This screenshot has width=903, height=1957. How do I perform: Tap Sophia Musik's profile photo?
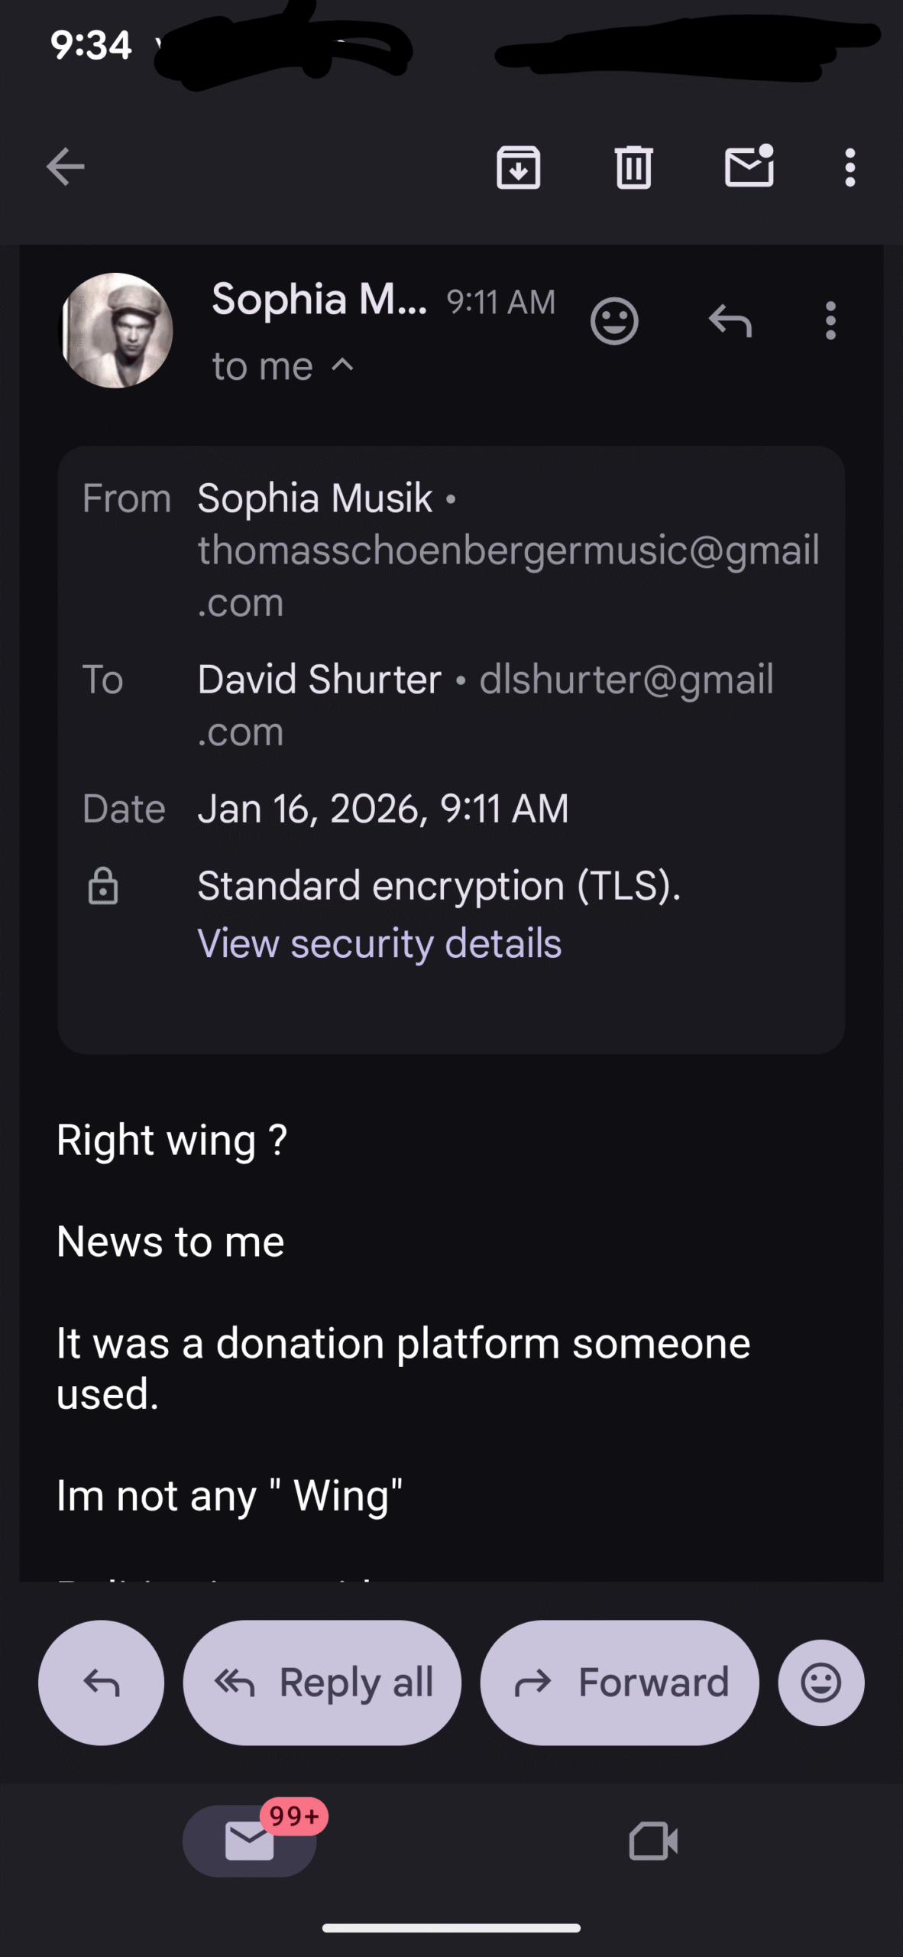[117, 330]
